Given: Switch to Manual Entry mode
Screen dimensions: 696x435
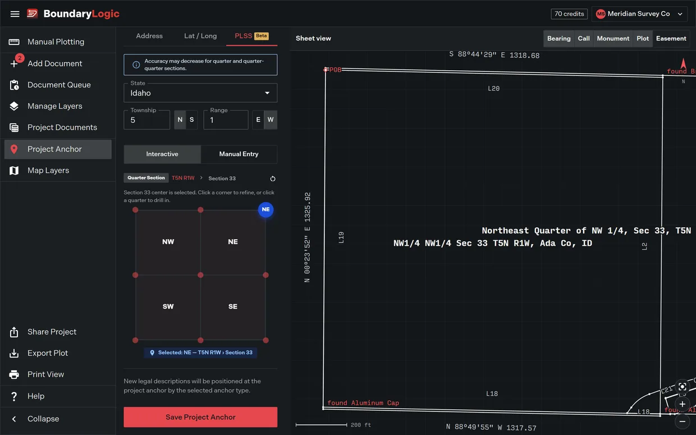Looking at the screenshot, I should point(239,154).
